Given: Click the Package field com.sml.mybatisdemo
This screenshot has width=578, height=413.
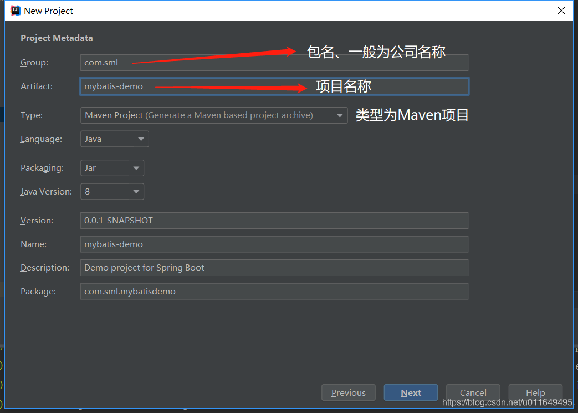Looking at the screenshot, I should point(274,291).
